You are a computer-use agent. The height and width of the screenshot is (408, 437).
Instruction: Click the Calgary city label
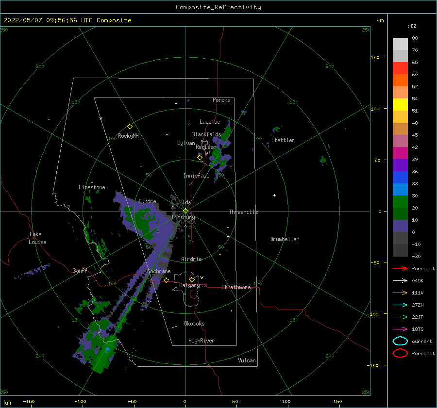[x=189, y=285]
